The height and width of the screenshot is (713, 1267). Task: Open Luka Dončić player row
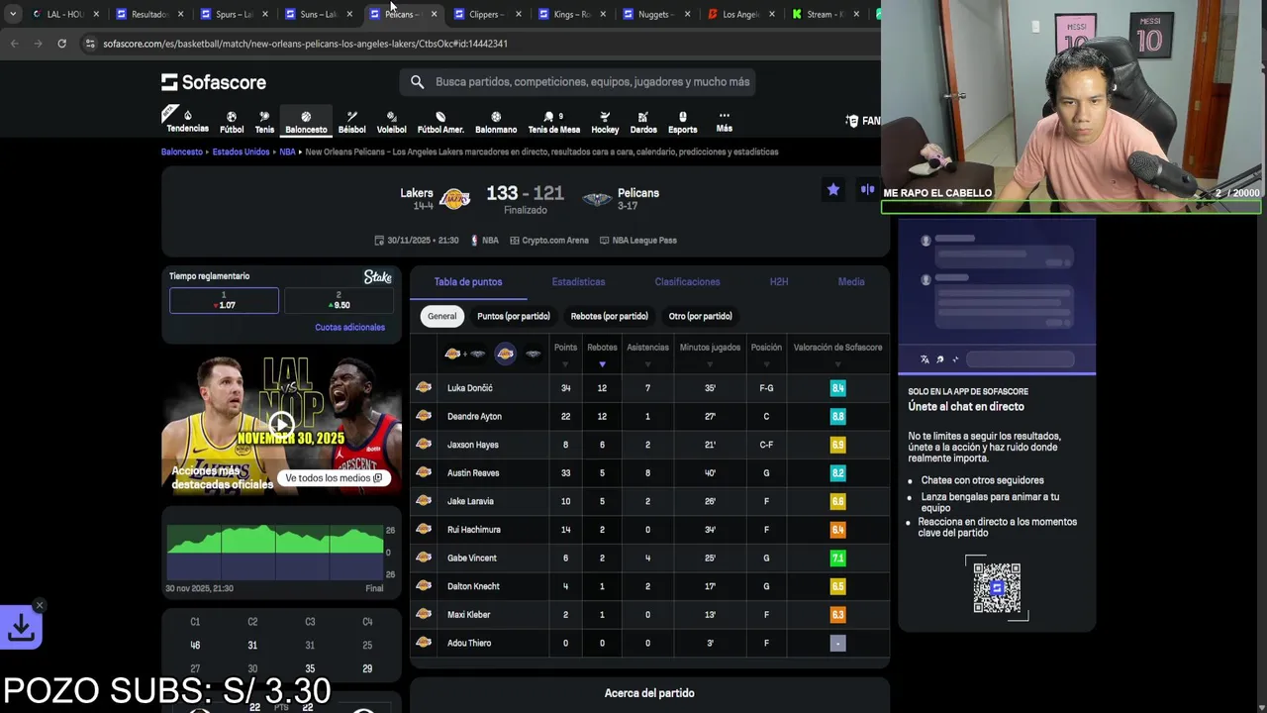(649, 388)
